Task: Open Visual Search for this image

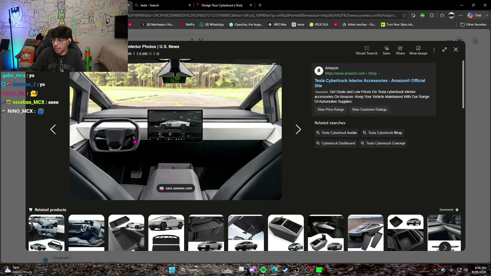Action: pos(366,50)
